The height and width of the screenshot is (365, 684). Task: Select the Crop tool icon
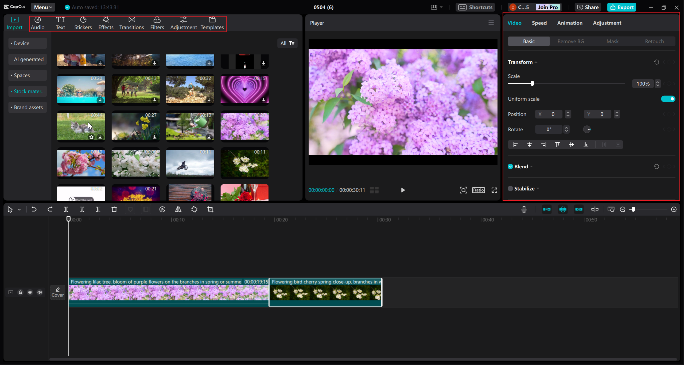tap(210, 209)
